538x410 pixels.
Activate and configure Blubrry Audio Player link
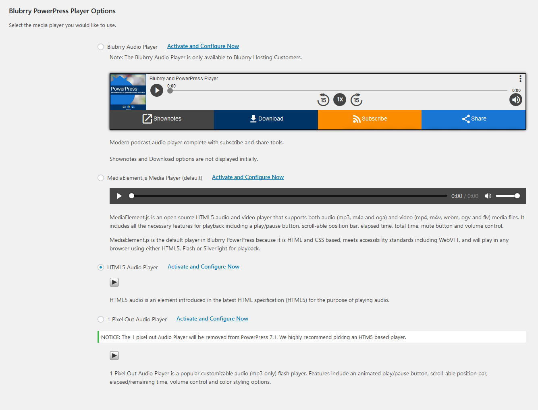point(203,46)
